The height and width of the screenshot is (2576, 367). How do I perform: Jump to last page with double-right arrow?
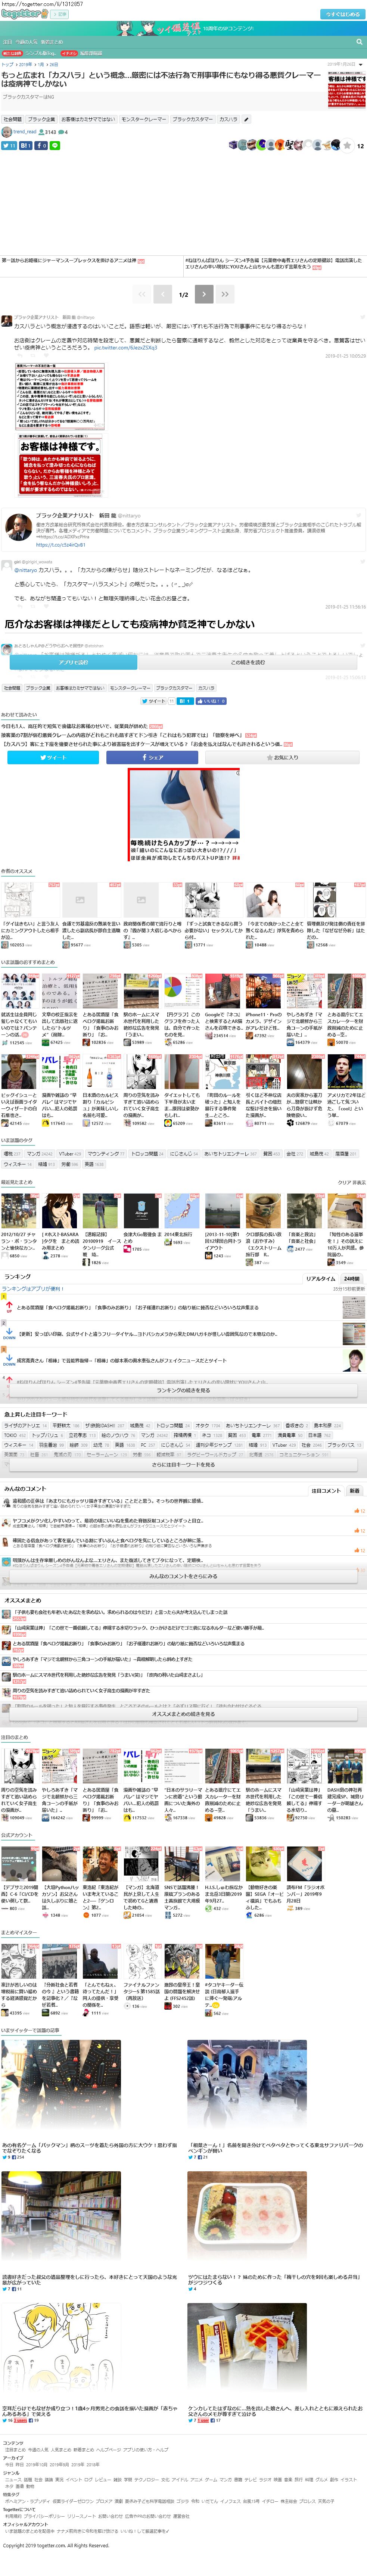(x=225, y=294)
